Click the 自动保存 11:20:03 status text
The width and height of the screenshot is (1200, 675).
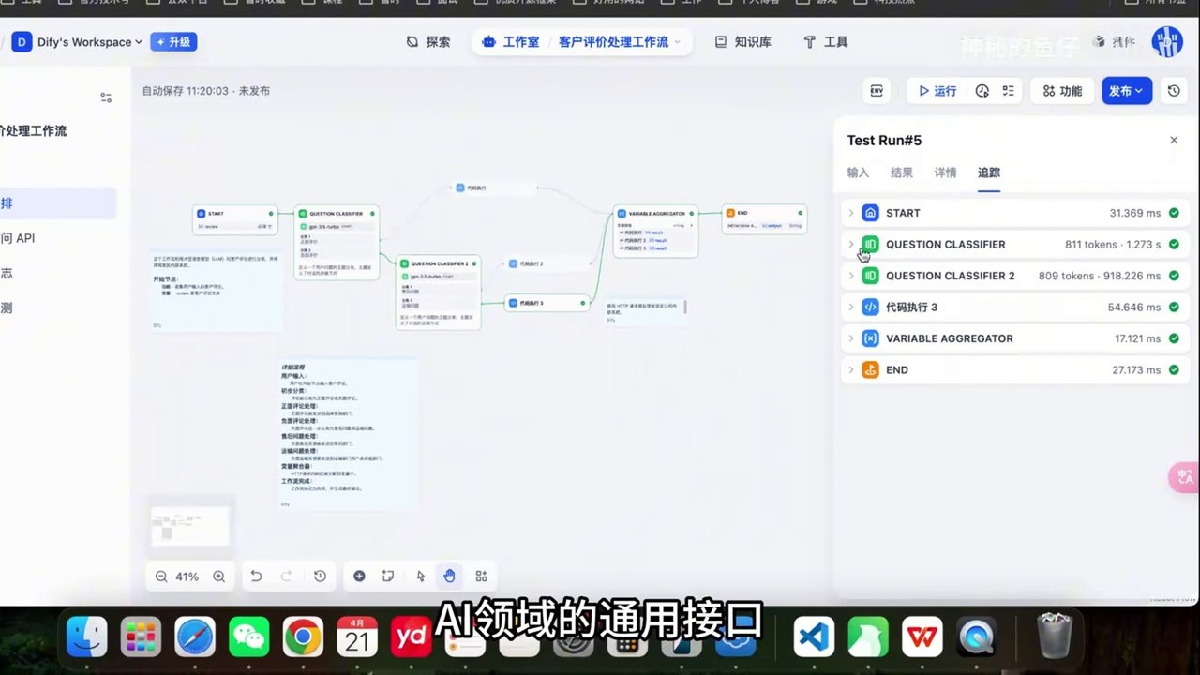[x=205, y=91]
